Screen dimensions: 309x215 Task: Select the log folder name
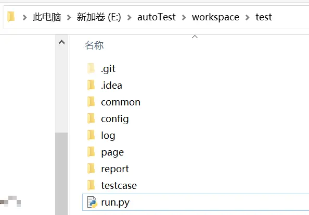pos(108,136)
